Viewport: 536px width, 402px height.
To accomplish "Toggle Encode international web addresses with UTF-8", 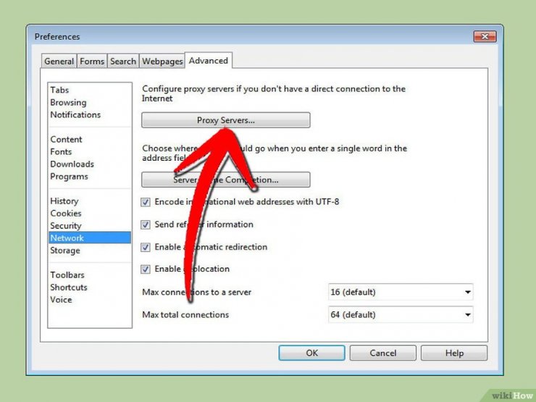I will 146,202.
